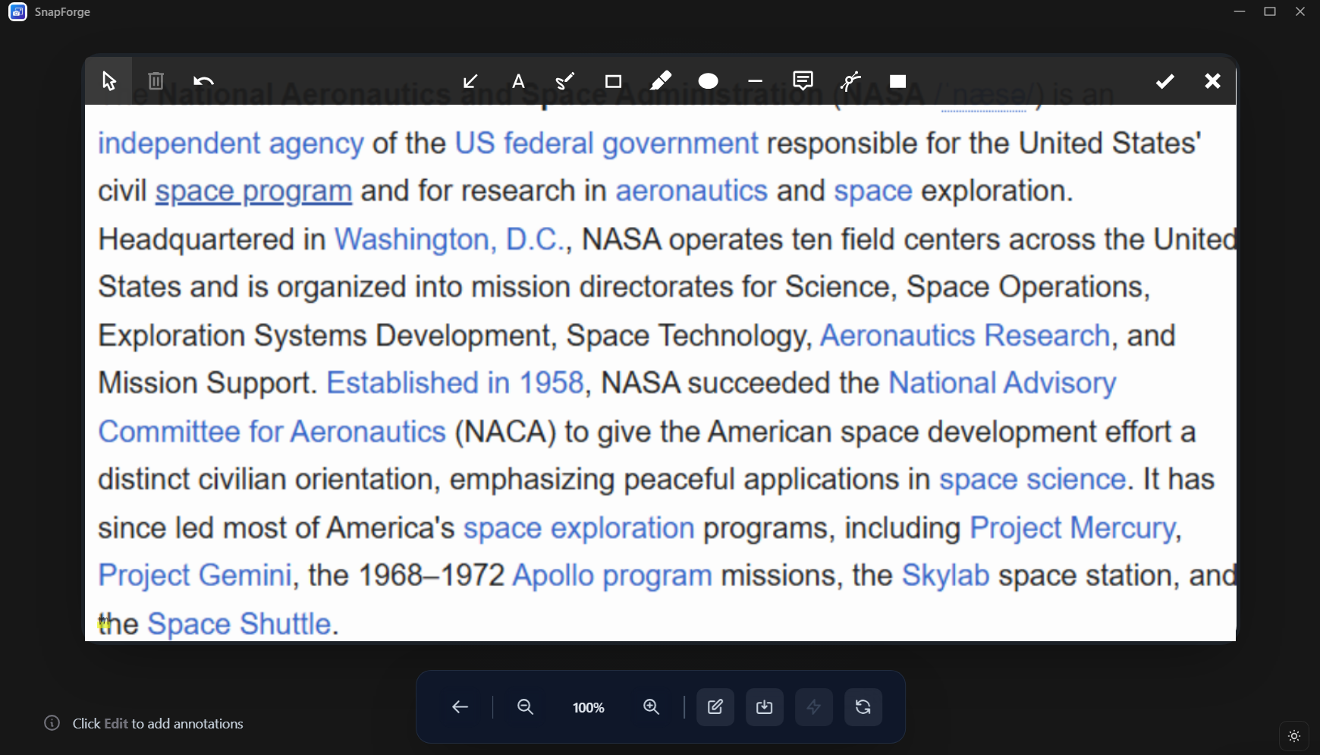Click the 100% zoom level readout
This screenshot has height=755, width=1320.
[589, 708]
